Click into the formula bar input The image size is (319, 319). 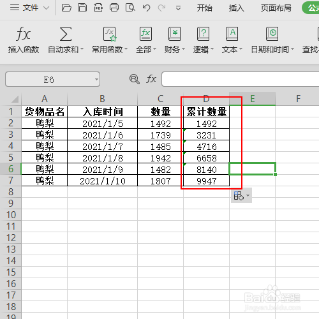click(x=241, y=79)
